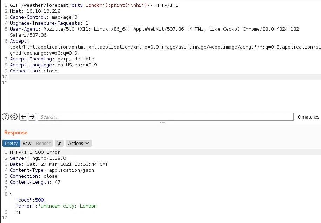The width and height of the screenshot is (321, 223).
Task: Click the Host: 10.10.10.218 header
Action: click(35, 11)
